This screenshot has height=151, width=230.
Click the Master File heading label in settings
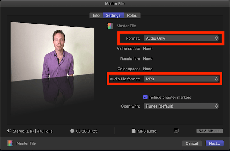click(x=126, y=26)
